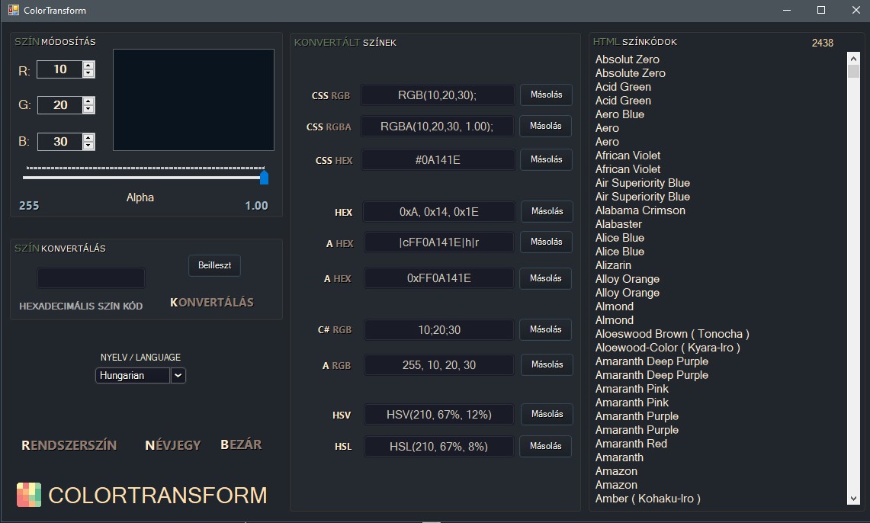Increase the B value with up arrow

(x=88, y=137)
